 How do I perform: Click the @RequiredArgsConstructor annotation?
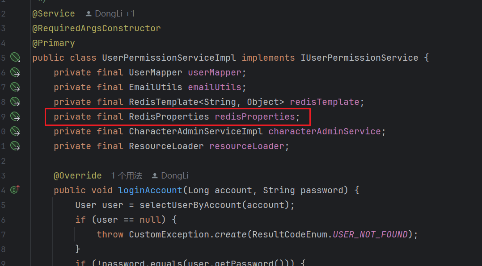[96, 28]
